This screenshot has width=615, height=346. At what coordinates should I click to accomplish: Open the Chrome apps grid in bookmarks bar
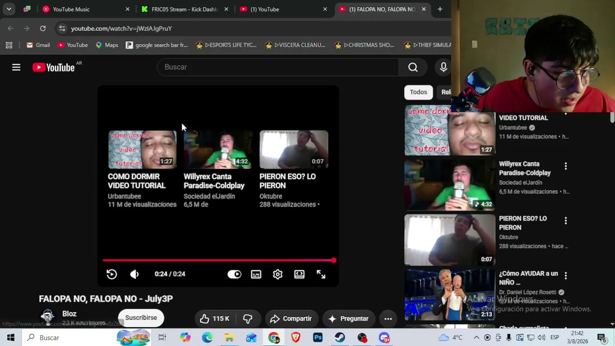(x=9, y=45)
